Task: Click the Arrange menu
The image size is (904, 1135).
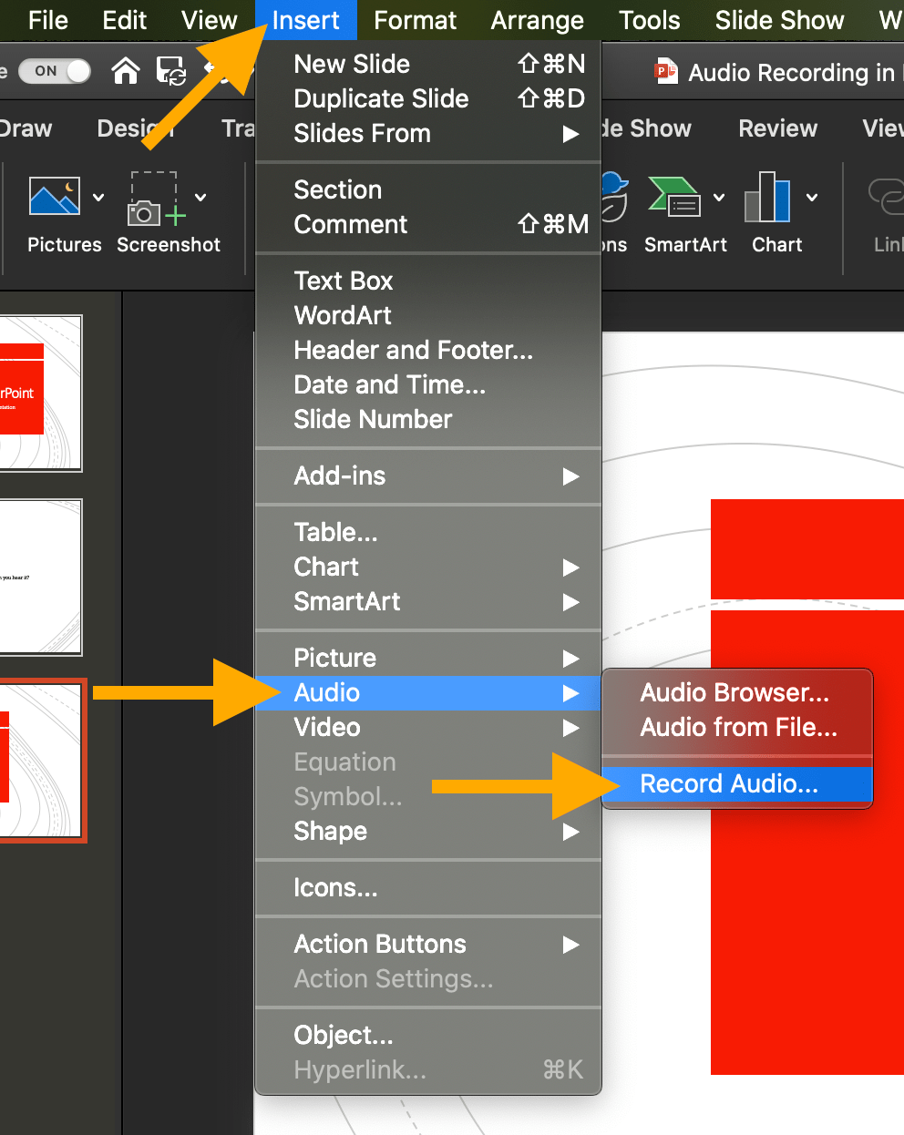Action: (537, 20)
